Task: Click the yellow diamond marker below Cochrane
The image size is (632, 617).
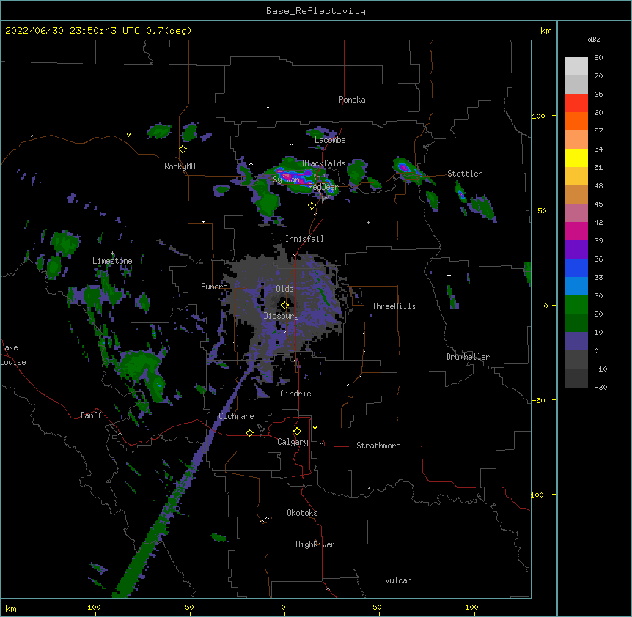Action: coord(249,432)
